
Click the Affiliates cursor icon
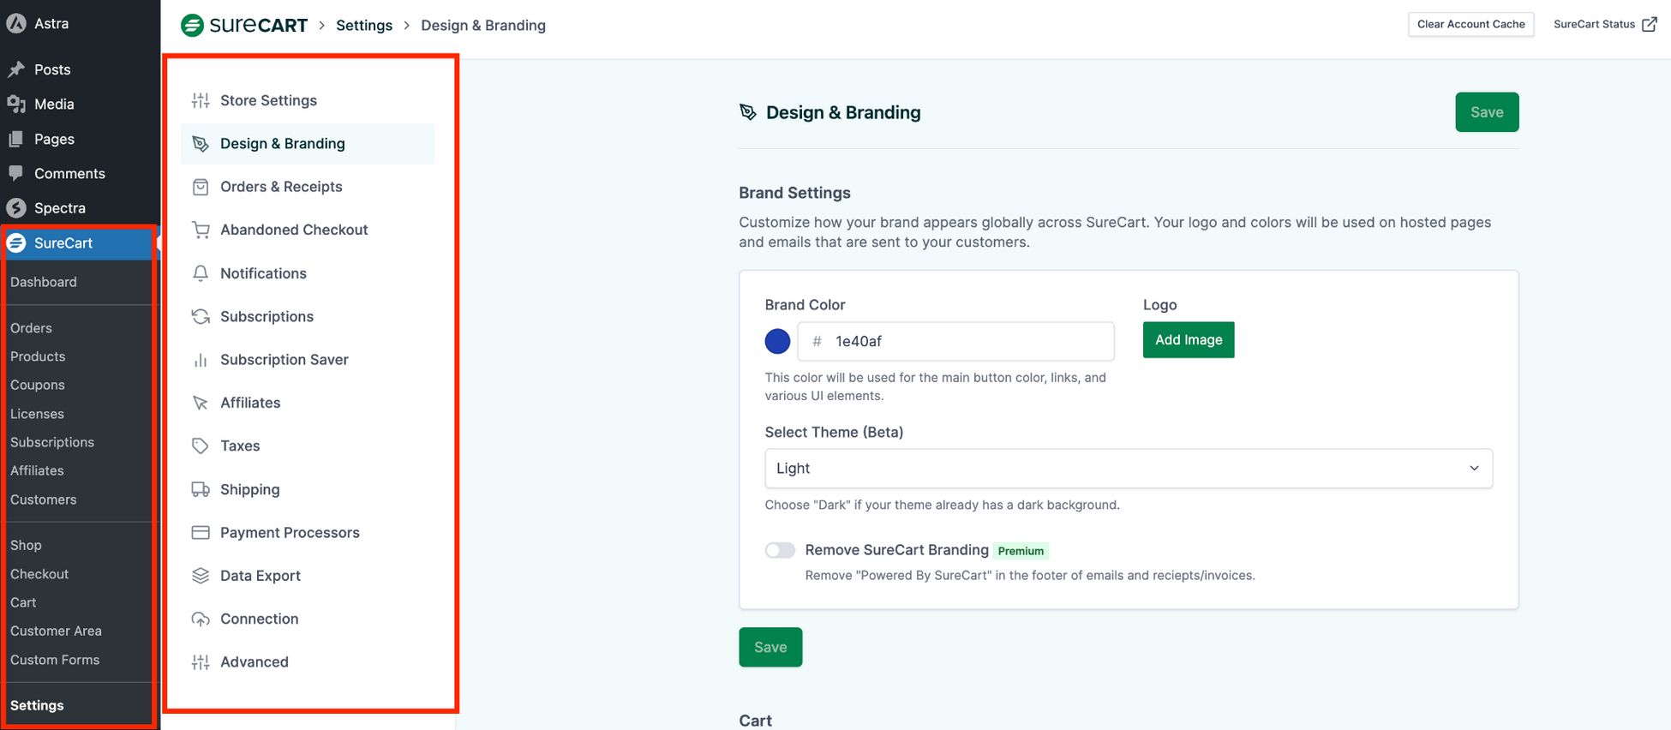point(201,403)
